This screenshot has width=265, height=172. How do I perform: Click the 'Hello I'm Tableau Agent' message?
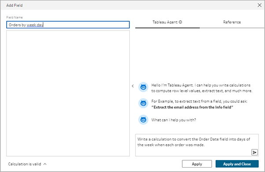[202, 88]
